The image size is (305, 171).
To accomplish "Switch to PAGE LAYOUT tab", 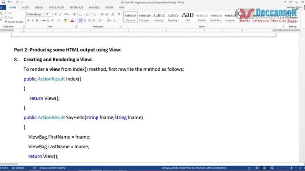I will point(56,8).
